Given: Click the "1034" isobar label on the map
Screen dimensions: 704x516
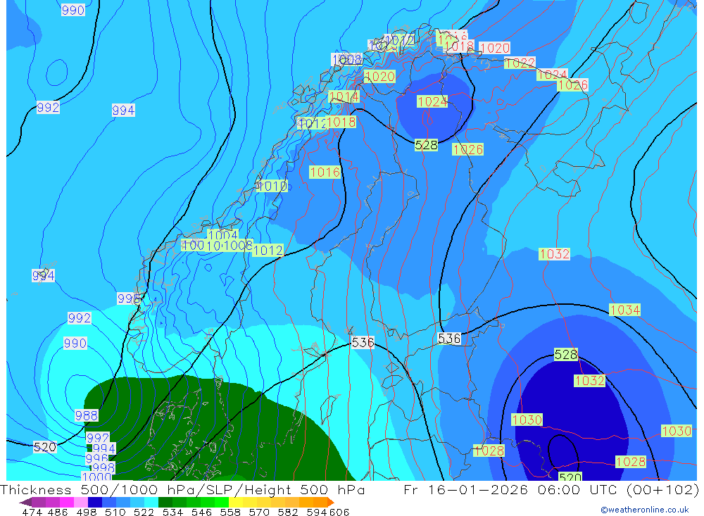Looking at the screenshot, I should click(624, 310).
